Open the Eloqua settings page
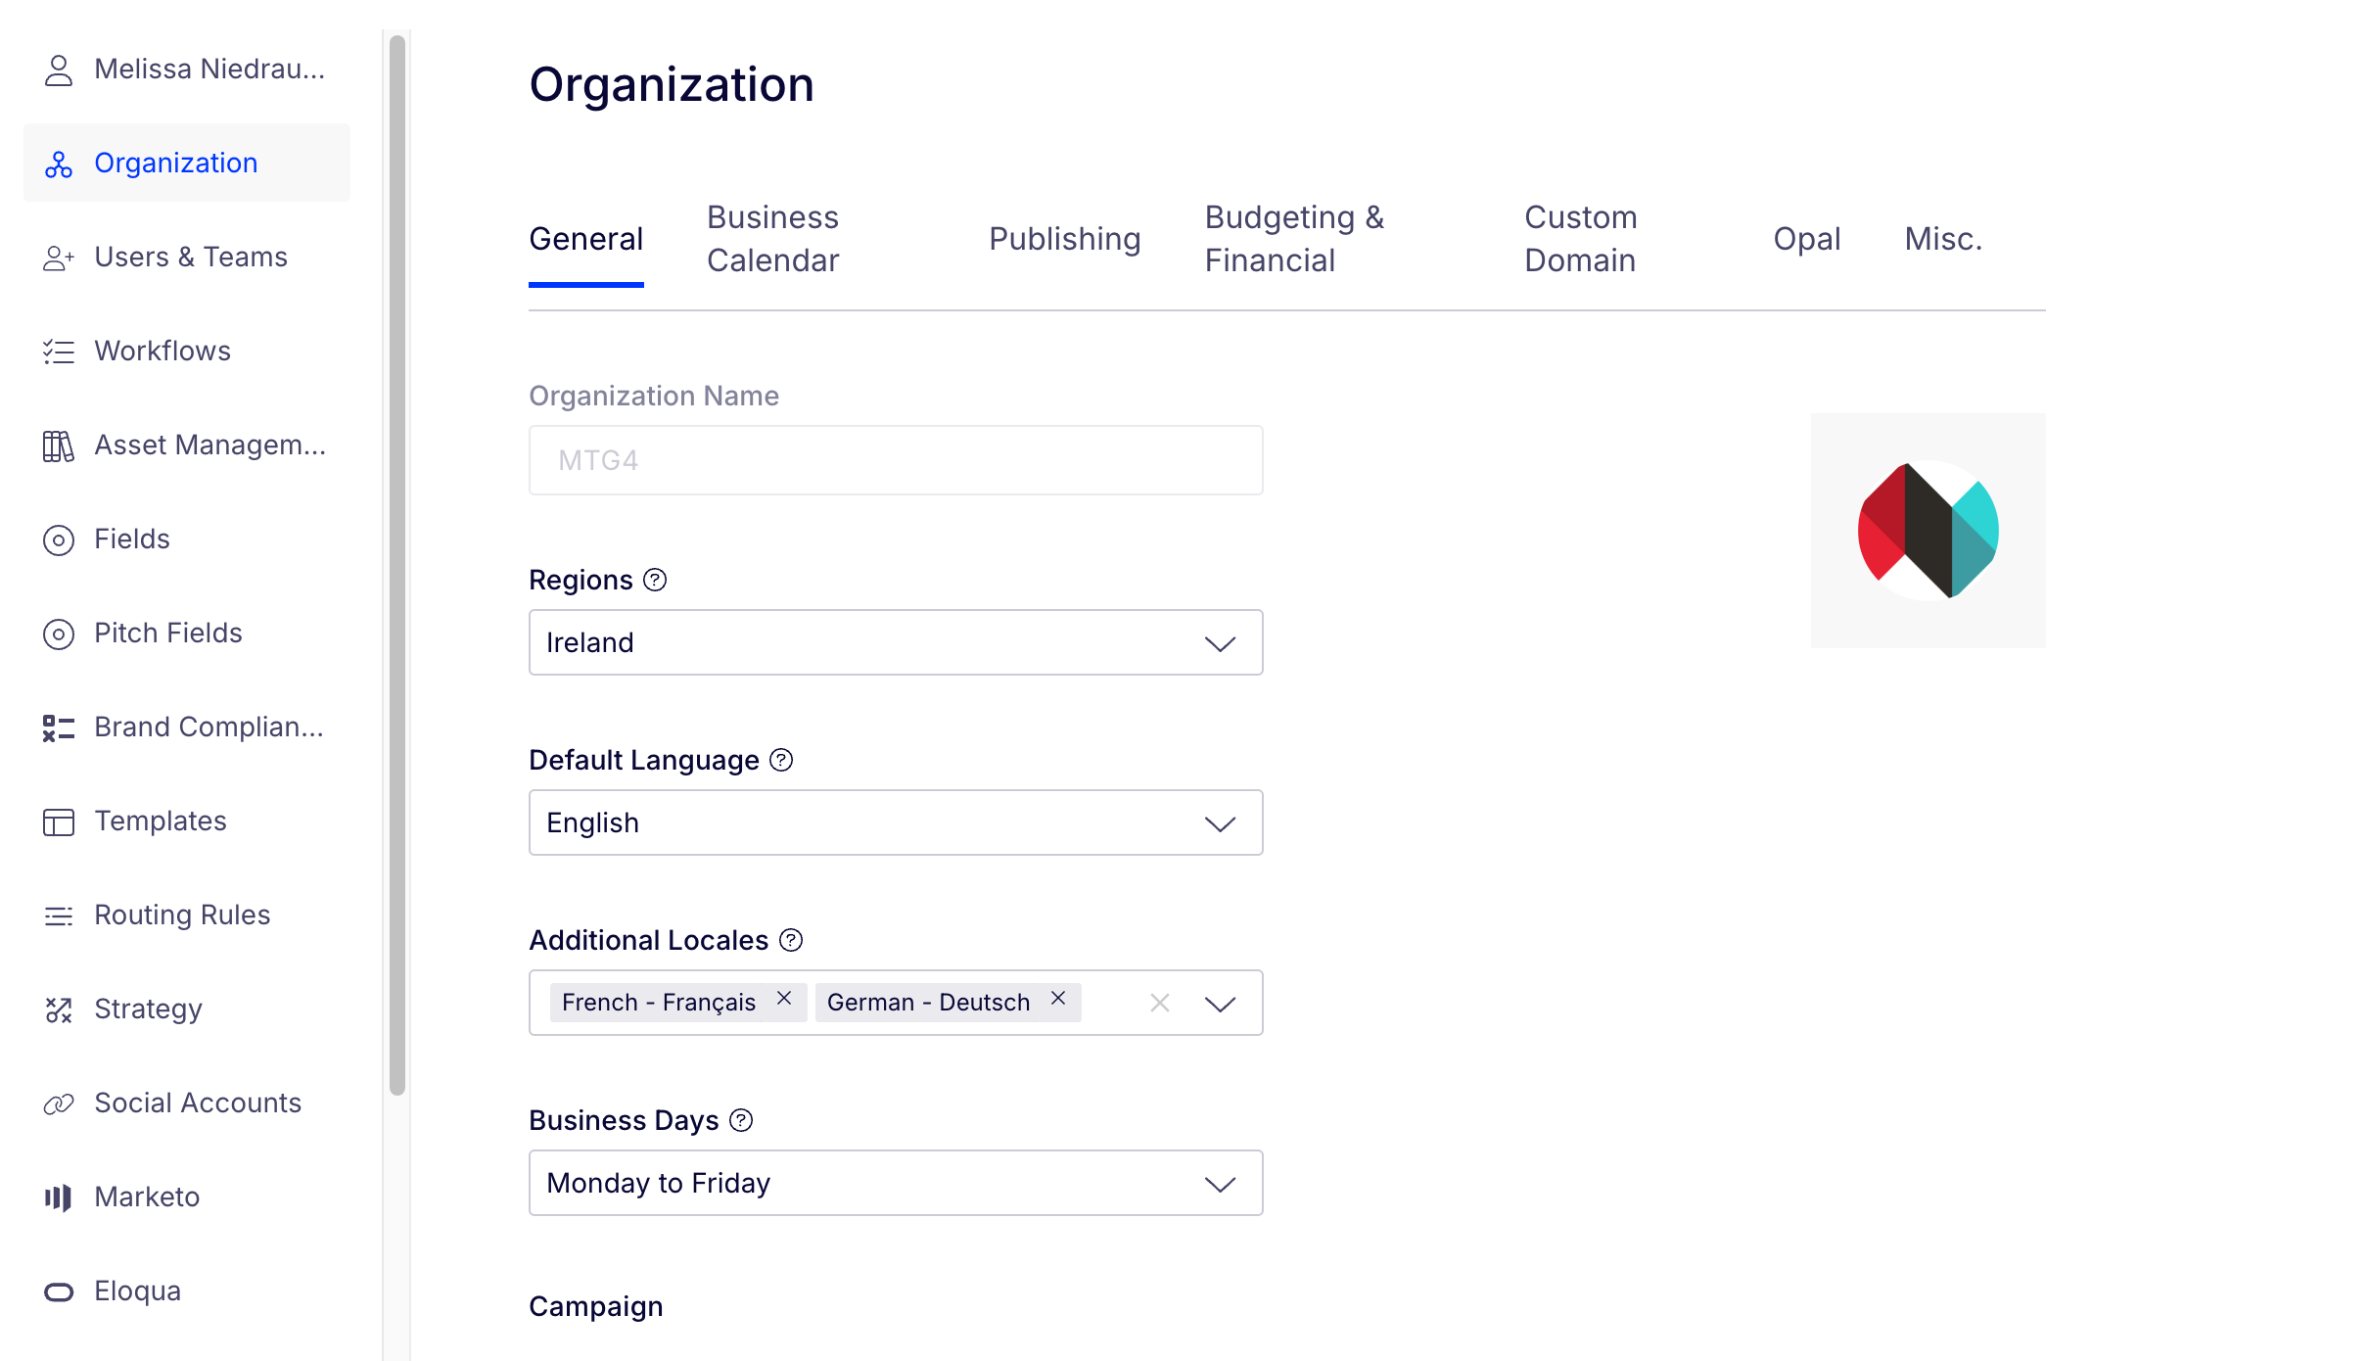The image size is (2369, 1361). pos(187,1291)
